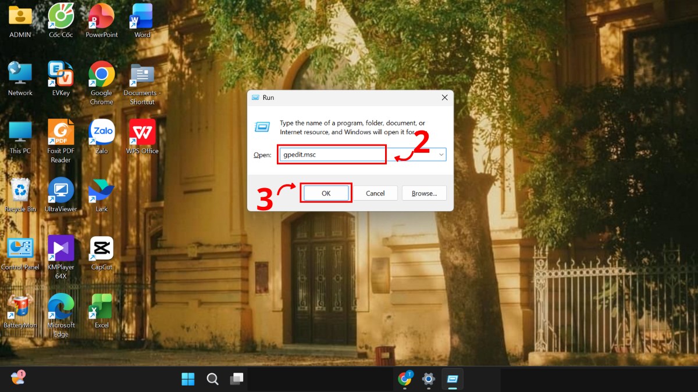The image size is (698, 392).
Task: Open the Recycle Bin
Action: point(20,189)
